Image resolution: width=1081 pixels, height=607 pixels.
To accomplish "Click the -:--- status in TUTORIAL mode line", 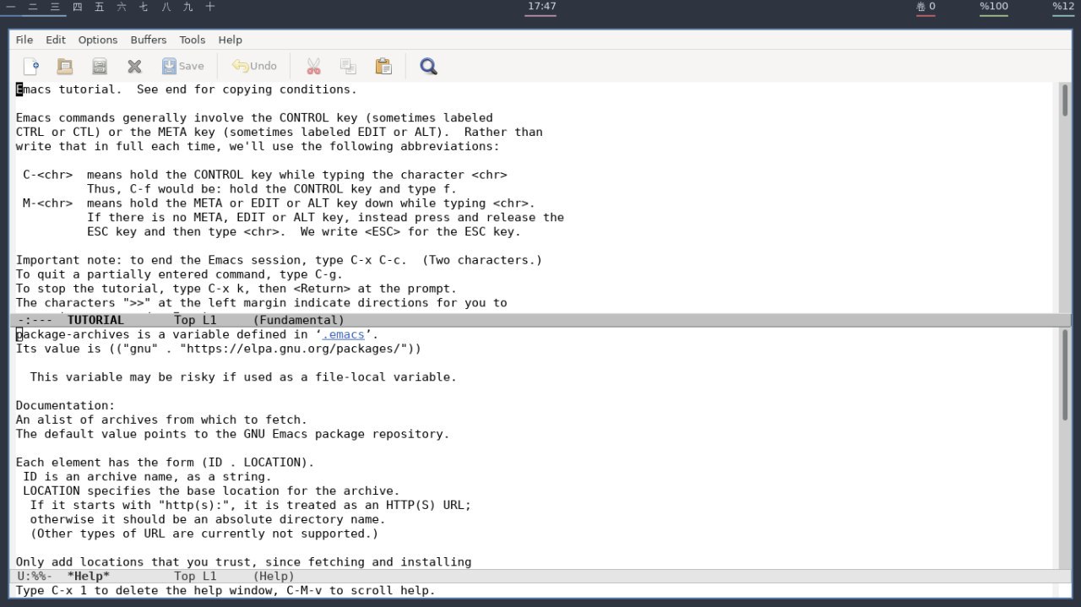I will point(35,320).
